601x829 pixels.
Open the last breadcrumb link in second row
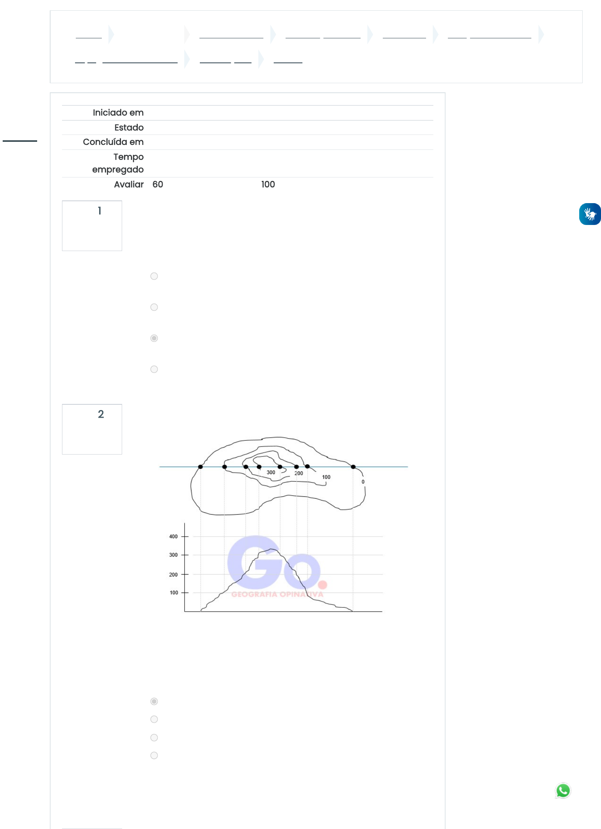point(288,60)
